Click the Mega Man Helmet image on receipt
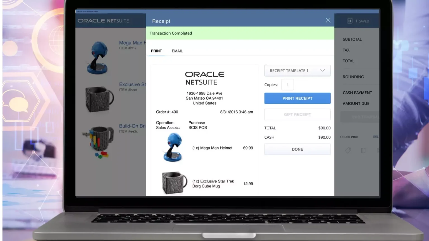The height and width of the screenshot is (241, 429). (x=173, y=147)
